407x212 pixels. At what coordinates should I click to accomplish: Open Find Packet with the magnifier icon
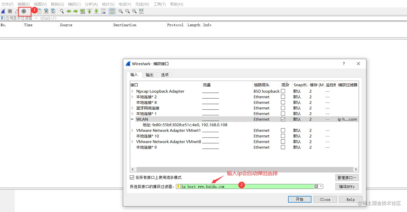(62, 11)
